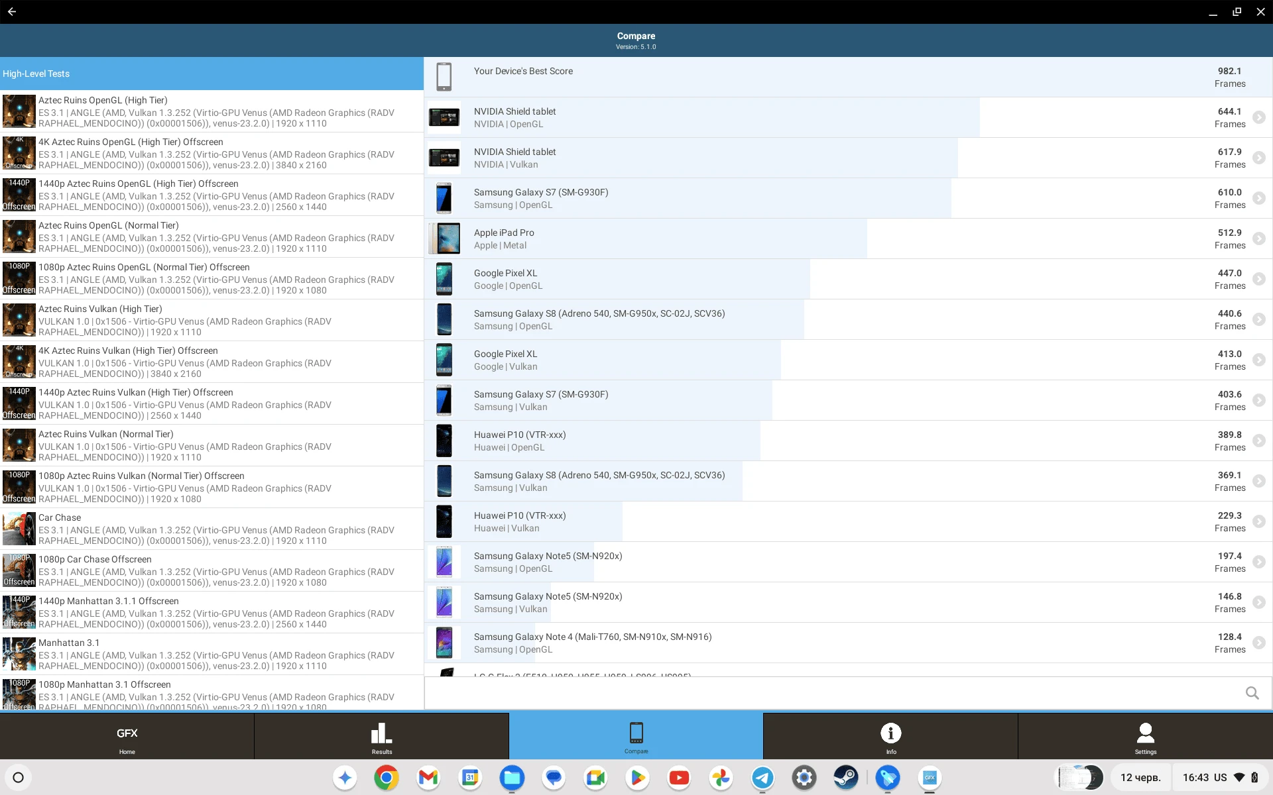Image resolution: width=1273 pixels, height=795 pixels.
Task: Open the Files app from the shelf
Action: click(512, 778)
